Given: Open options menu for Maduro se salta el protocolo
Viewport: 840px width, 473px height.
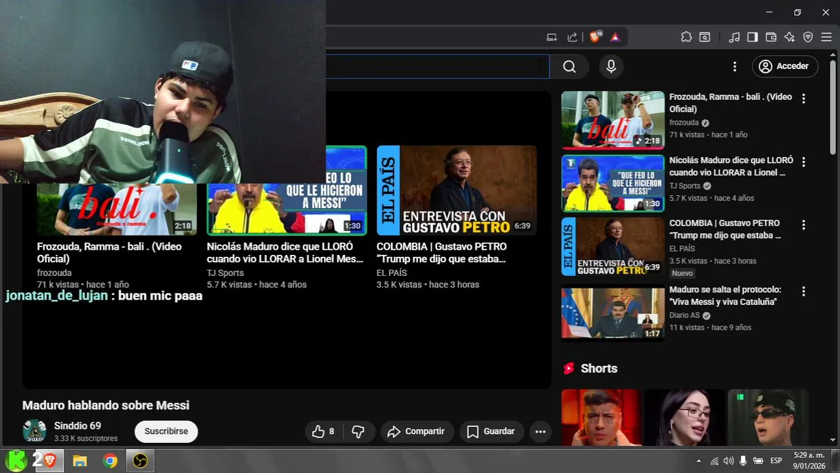Looking at the screenshot, I should (803, 291).
